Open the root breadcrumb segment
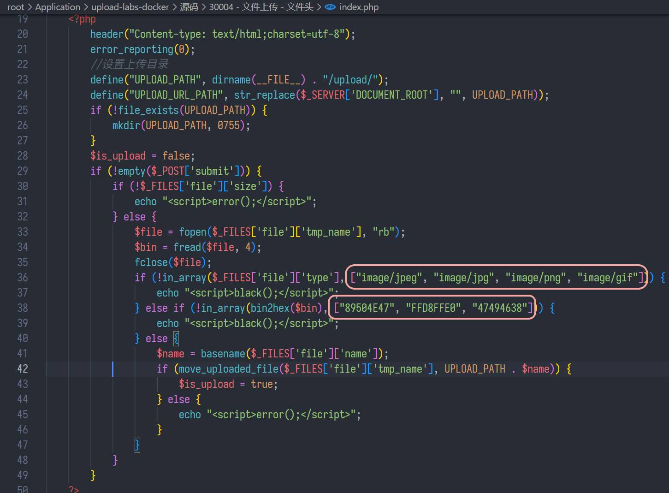Viewport: 669px width, 493px height. [16, 7]
